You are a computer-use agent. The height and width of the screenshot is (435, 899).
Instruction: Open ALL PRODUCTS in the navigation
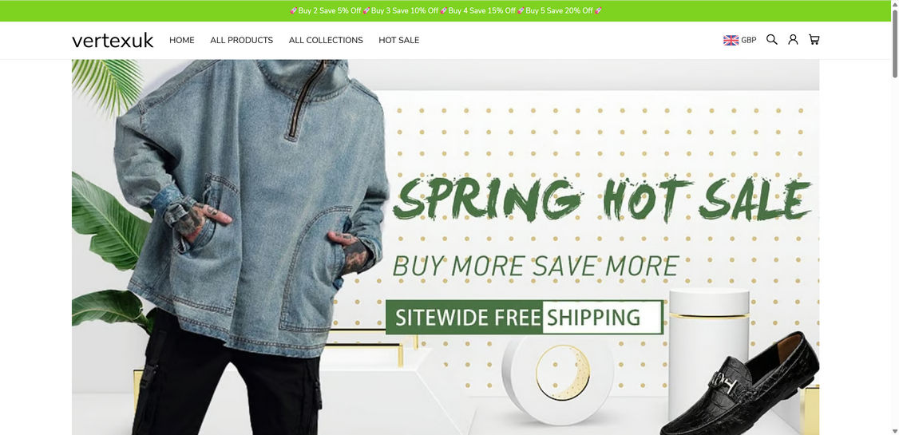[x=241, y=40]
